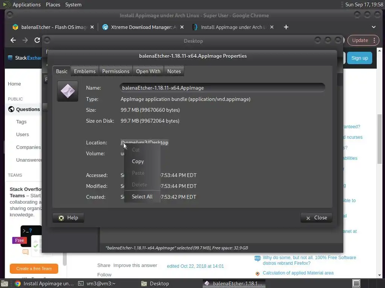Screen dimensions: 385x288
Task: Click the clock in top panel
Action: click(364, 4)
